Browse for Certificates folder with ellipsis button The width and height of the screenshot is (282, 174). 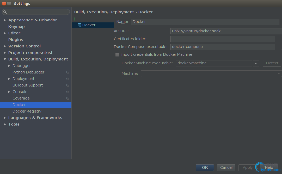pyautogui.click(x=279, y=39)
